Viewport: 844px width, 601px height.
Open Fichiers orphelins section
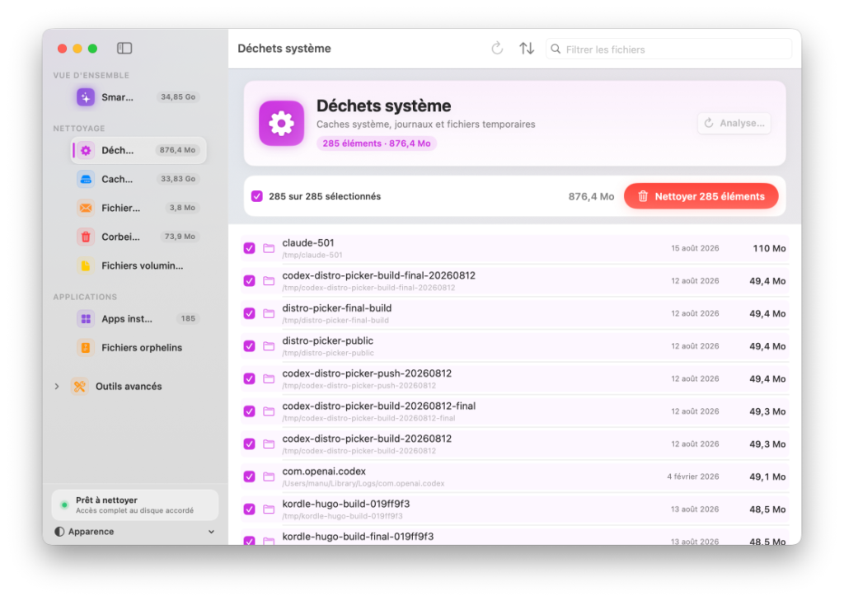pos(138,347)
